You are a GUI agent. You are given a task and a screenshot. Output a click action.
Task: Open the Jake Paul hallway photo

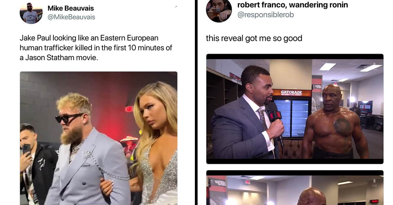coord(99,138)
